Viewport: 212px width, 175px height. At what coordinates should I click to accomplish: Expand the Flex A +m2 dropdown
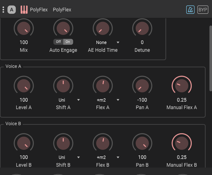tap(118, 100)
